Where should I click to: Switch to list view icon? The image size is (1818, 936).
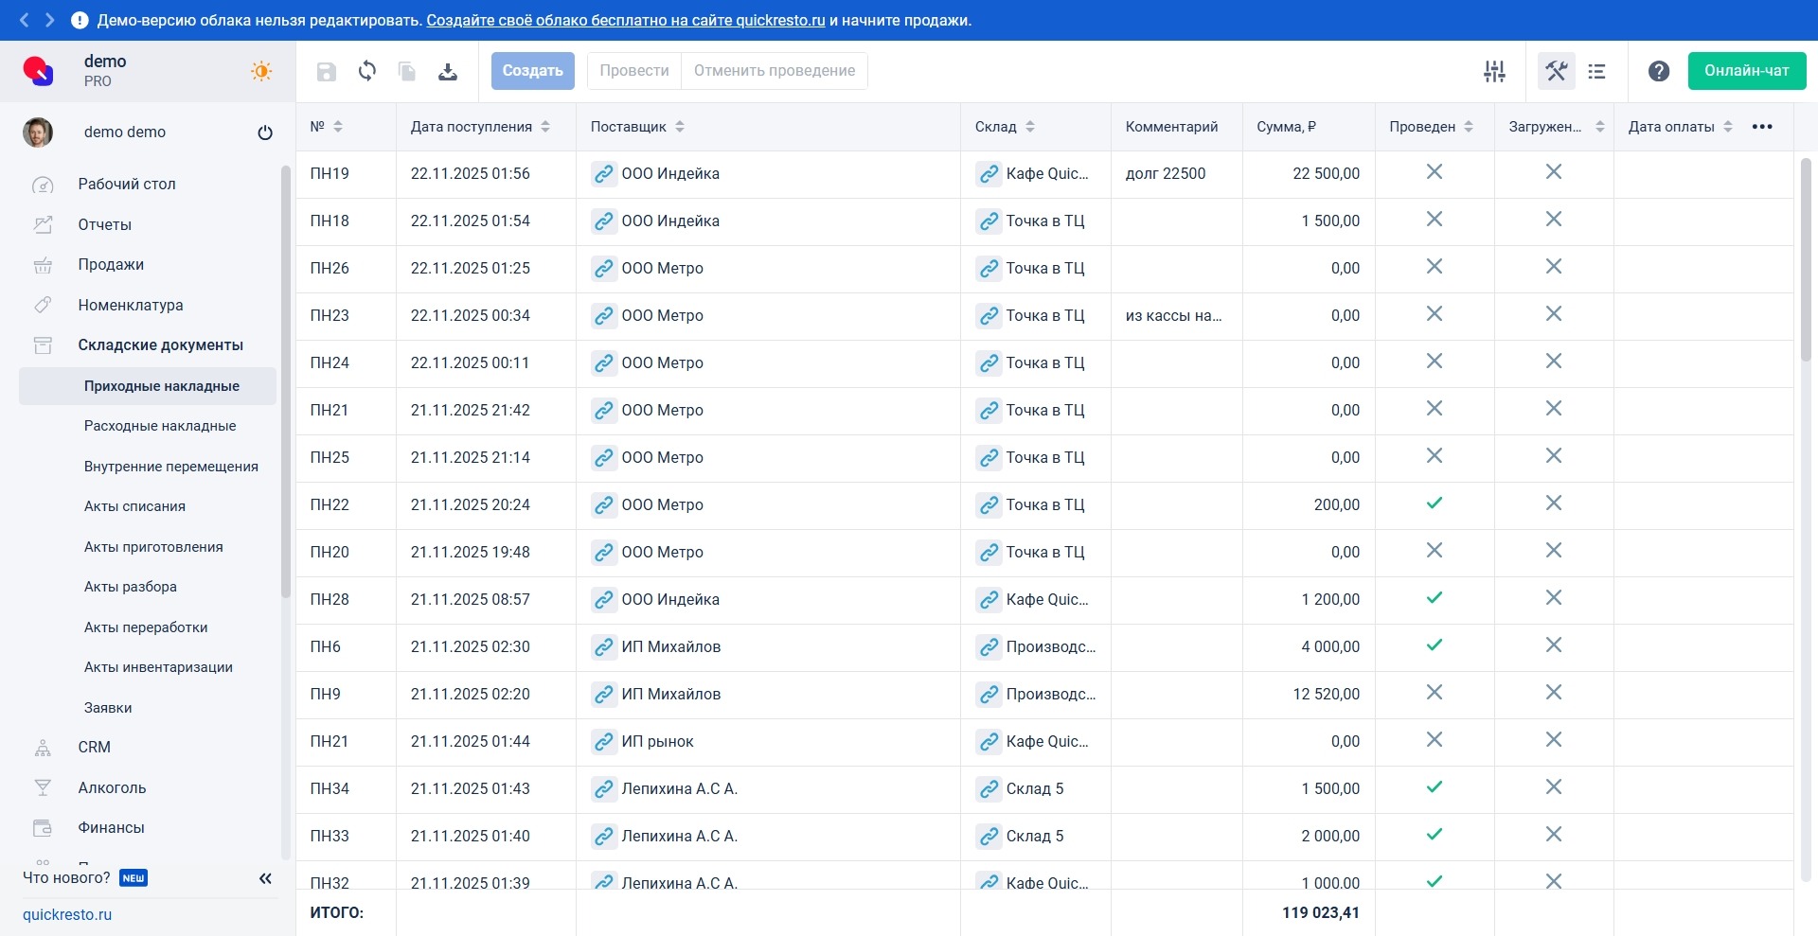point(1597,71)
